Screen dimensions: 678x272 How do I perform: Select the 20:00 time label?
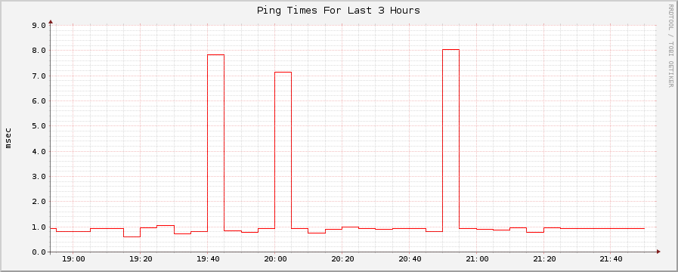click(274, 259)
